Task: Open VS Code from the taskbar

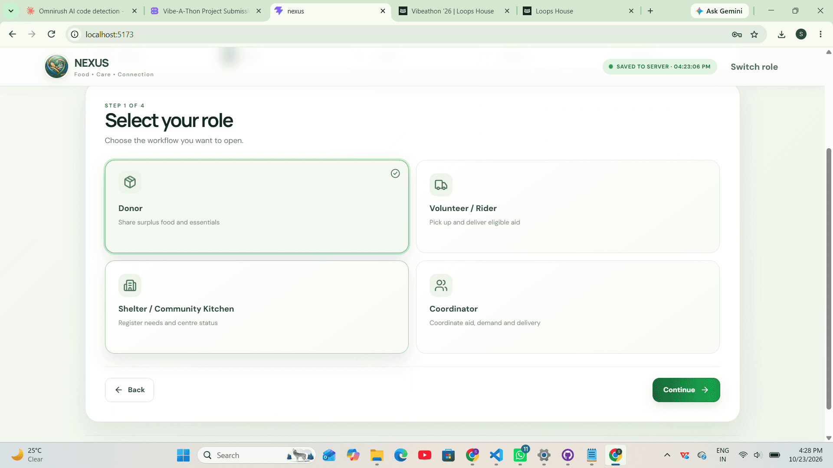Action: click(x=496, y=455)
